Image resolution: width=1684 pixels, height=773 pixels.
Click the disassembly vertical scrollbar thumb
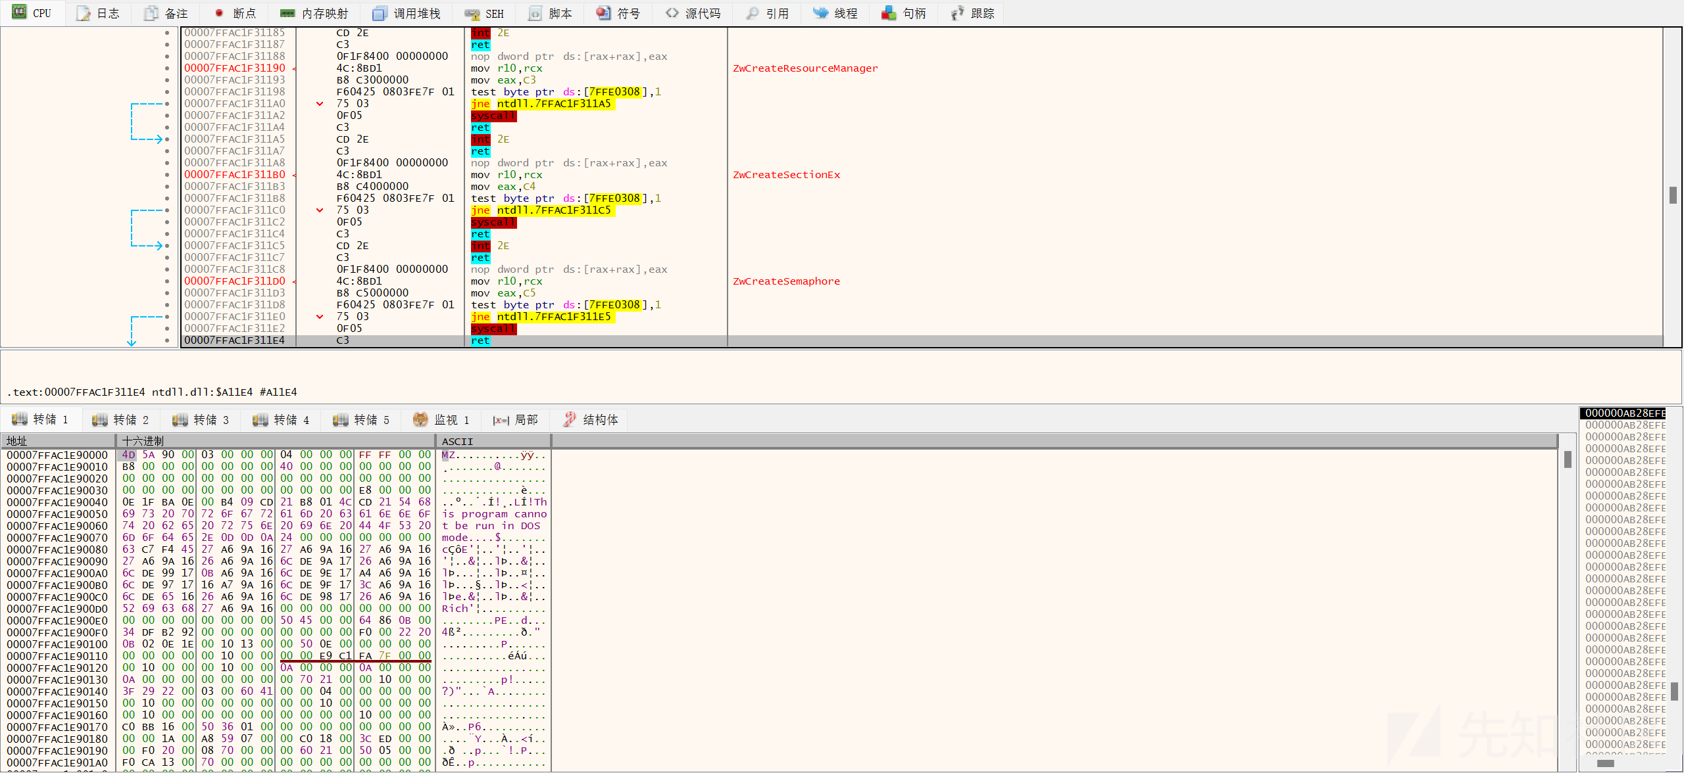(x=1673, y=195)
